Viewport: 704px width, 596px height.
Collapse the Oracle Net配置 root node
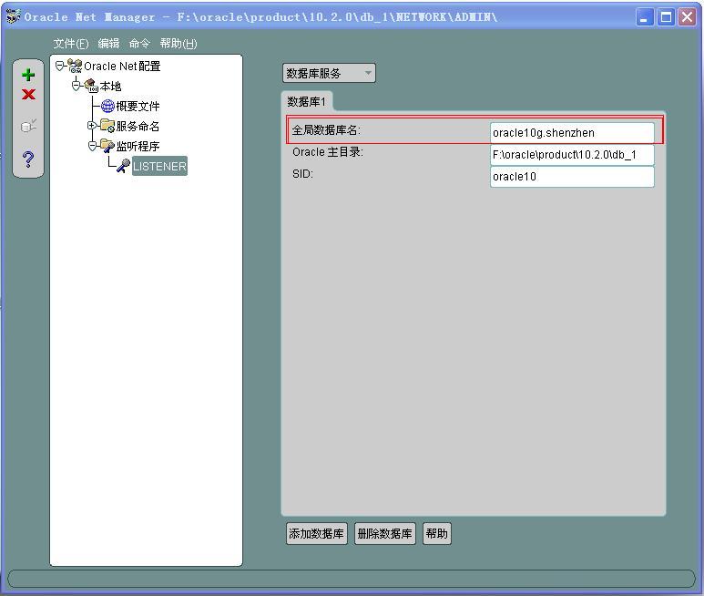(60, 66)
